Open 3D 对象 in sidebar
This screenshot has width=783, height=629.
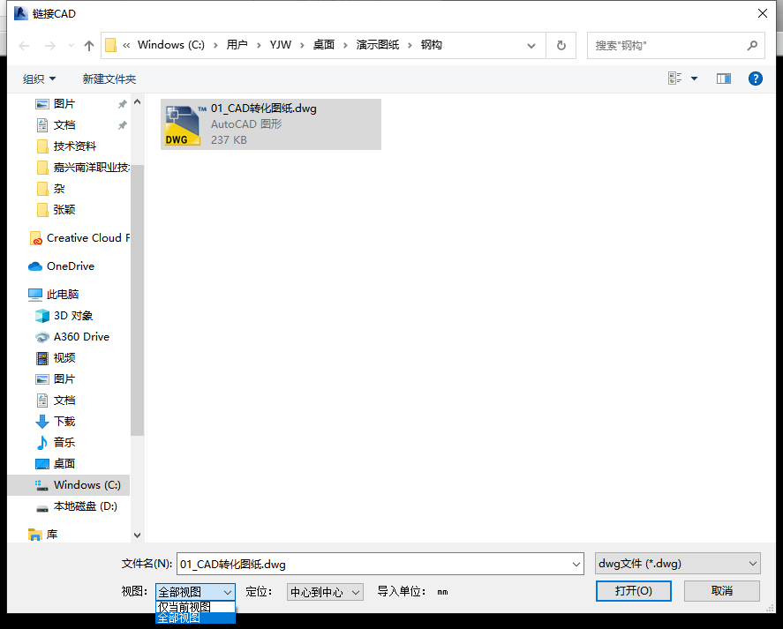(73, 316)
